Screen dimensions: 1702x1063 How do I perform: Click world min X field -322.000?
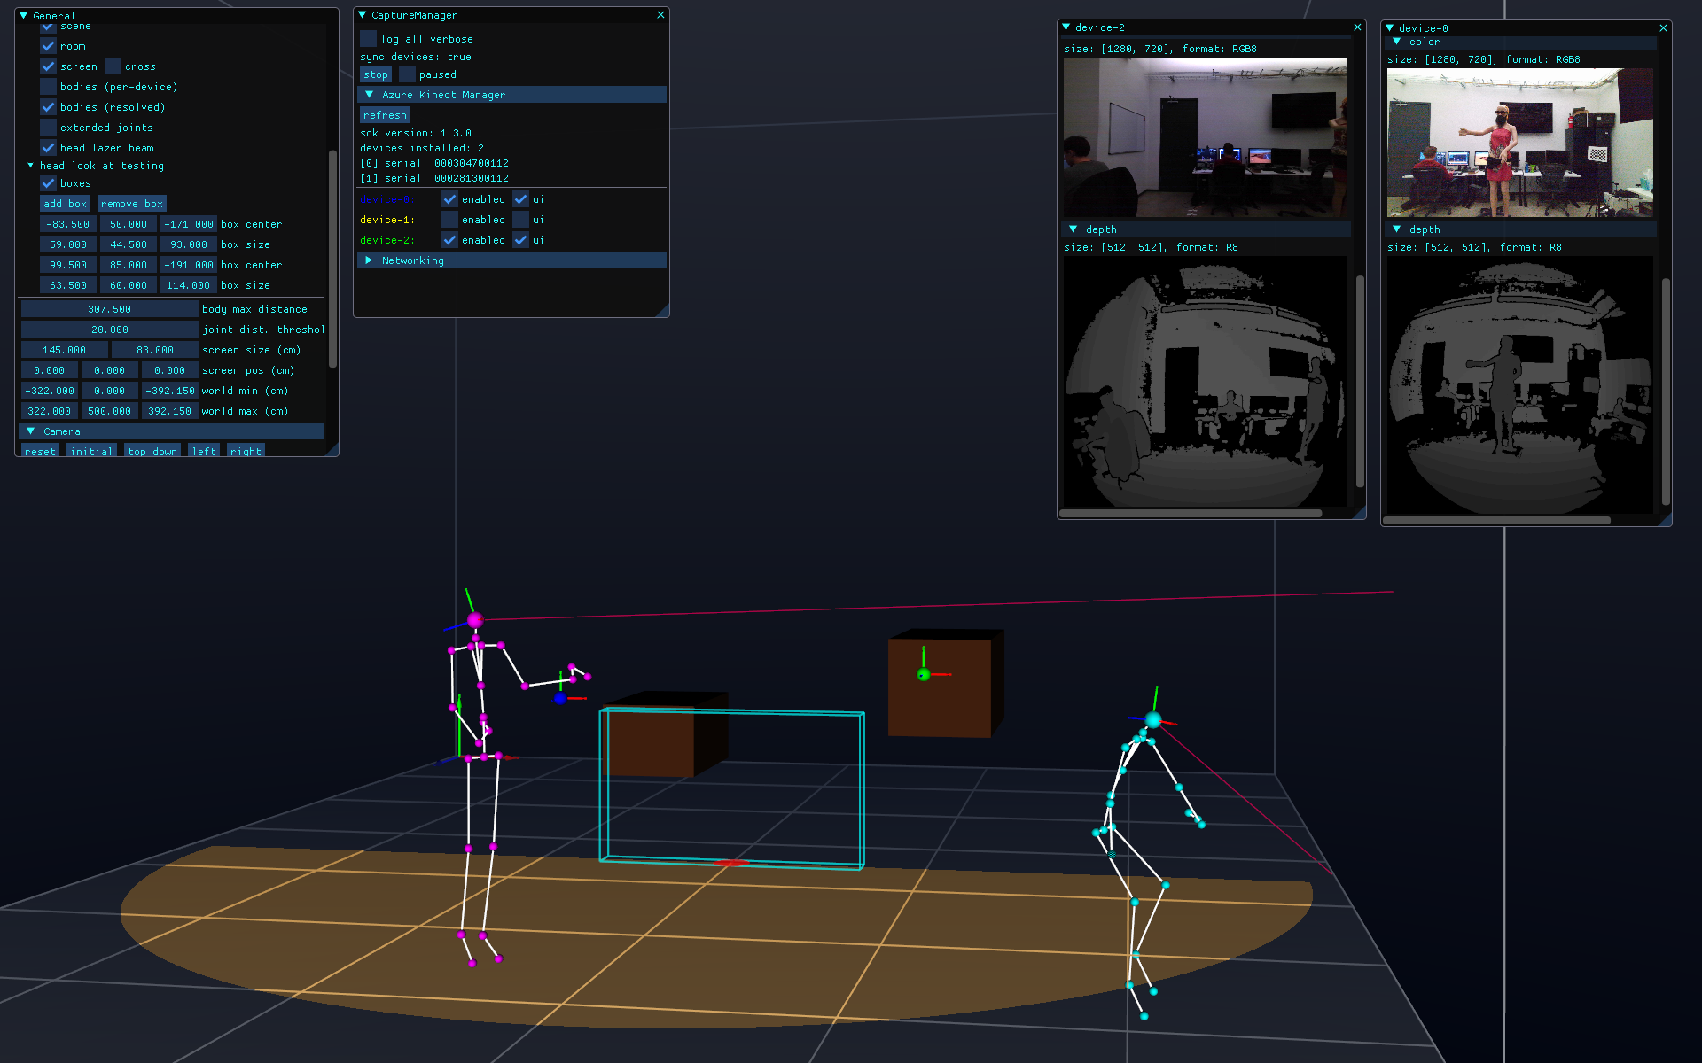point(50,391)
